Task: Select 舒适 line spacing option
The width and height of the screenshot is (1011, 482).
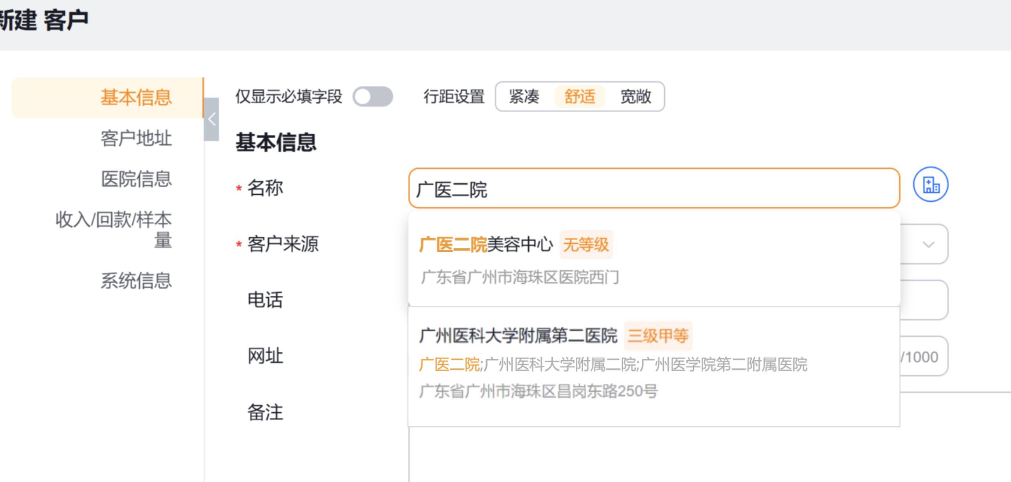Action: [579, 97]
